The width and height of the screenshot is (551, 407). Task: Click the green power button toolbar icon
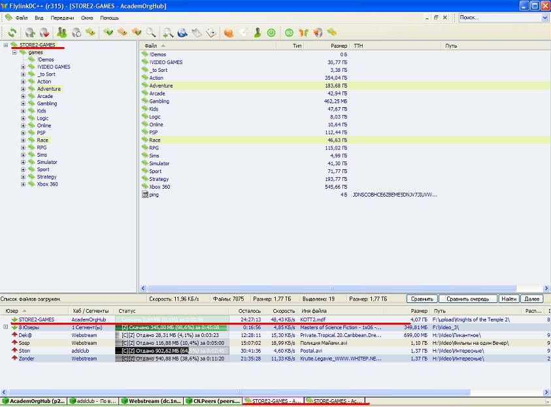point(271,33)
